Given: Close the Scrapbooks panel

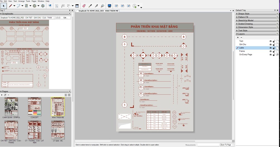Looking at the screenshot, I should click(70, 14).
